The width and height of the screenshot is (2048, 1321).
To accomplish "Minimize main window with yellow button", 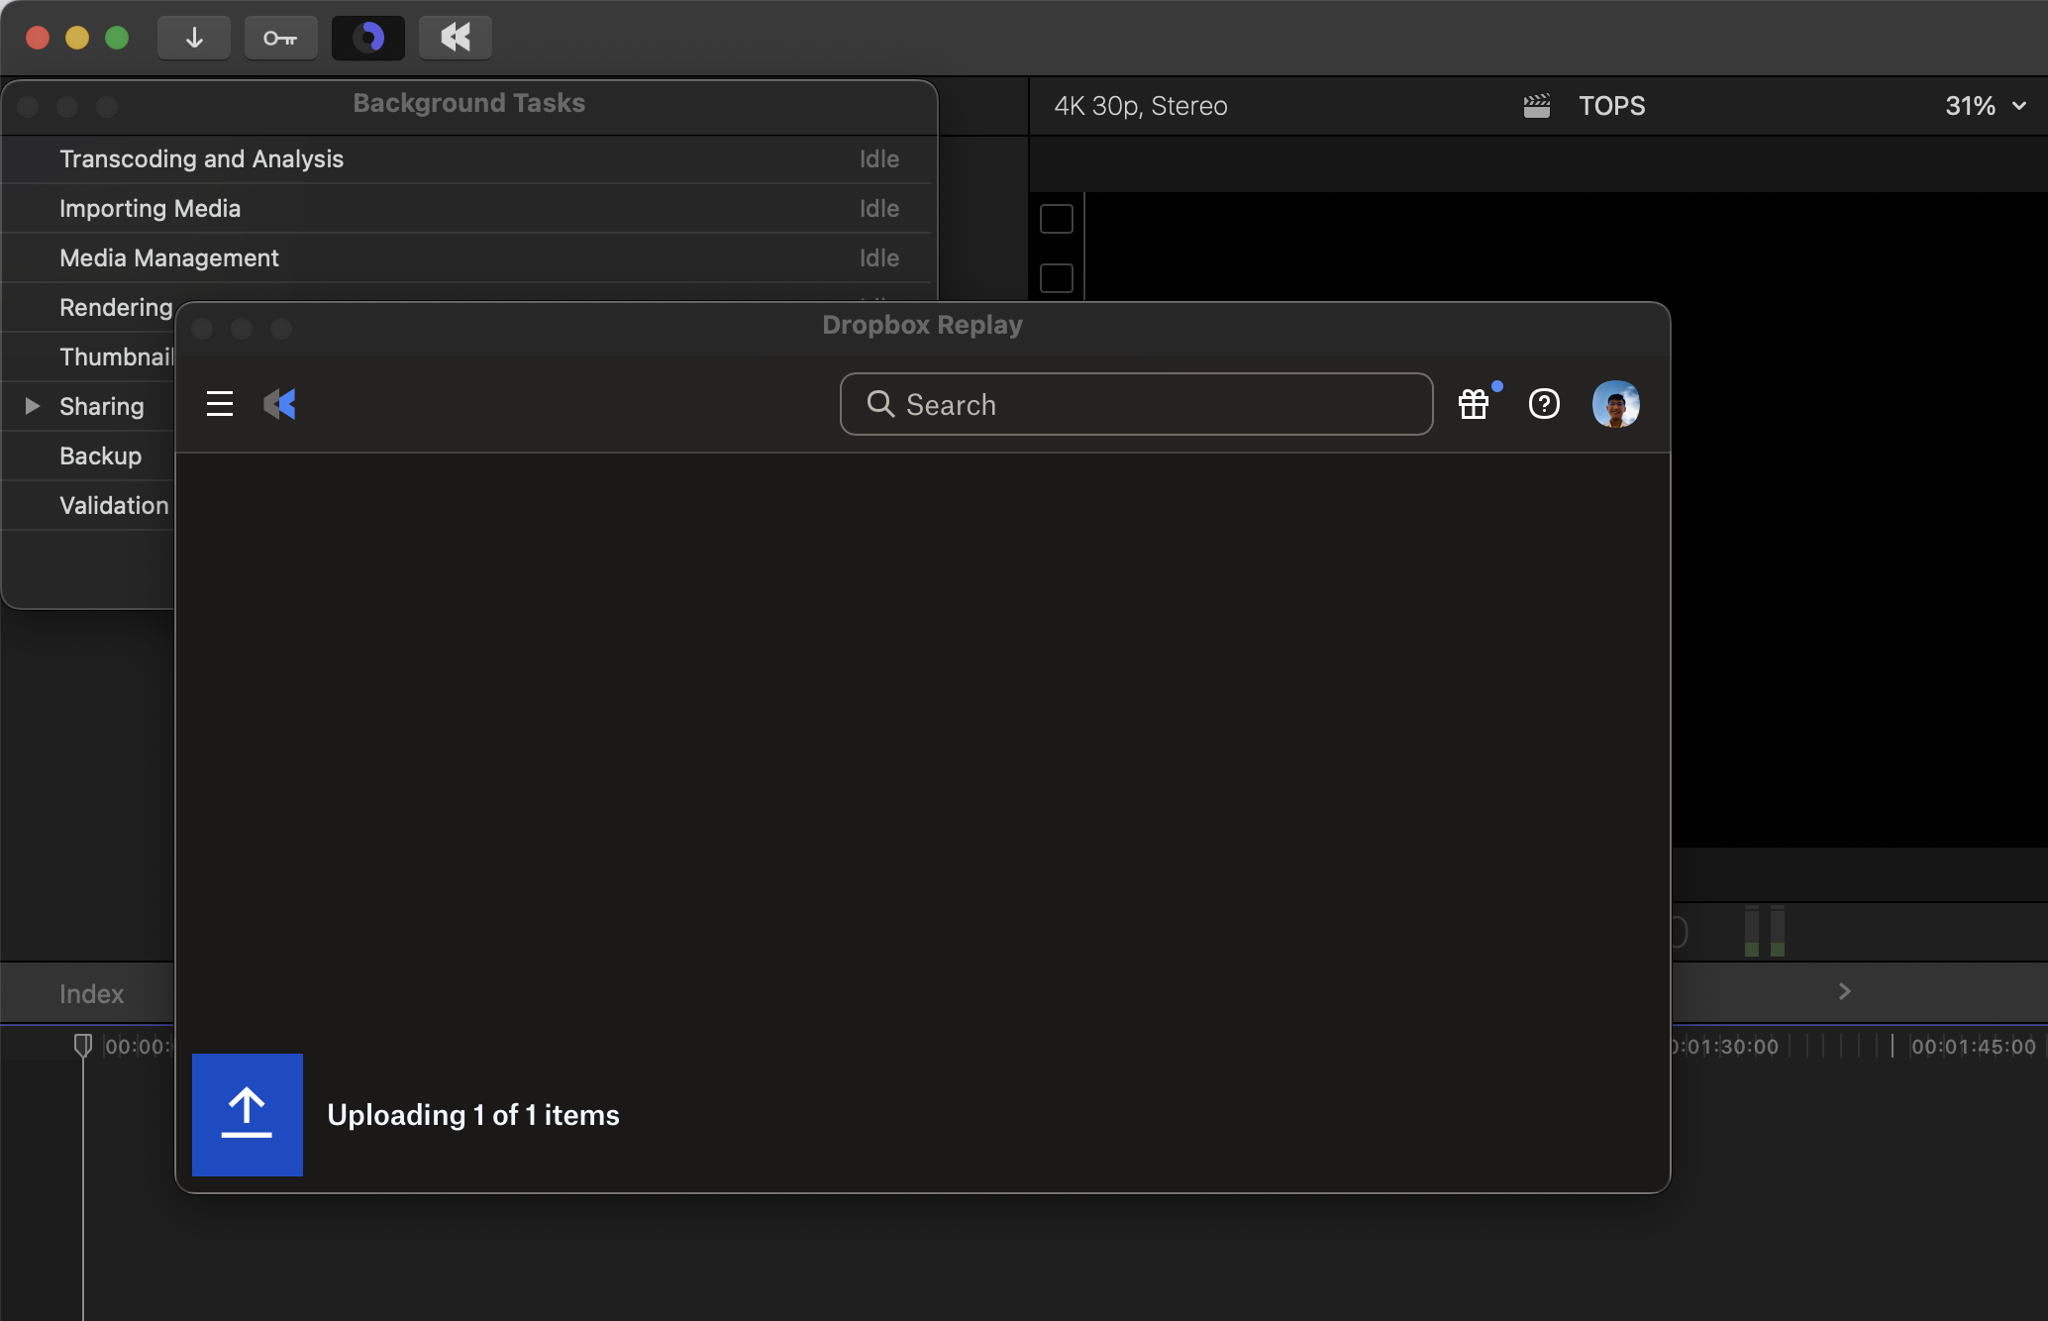I will 77,38.
